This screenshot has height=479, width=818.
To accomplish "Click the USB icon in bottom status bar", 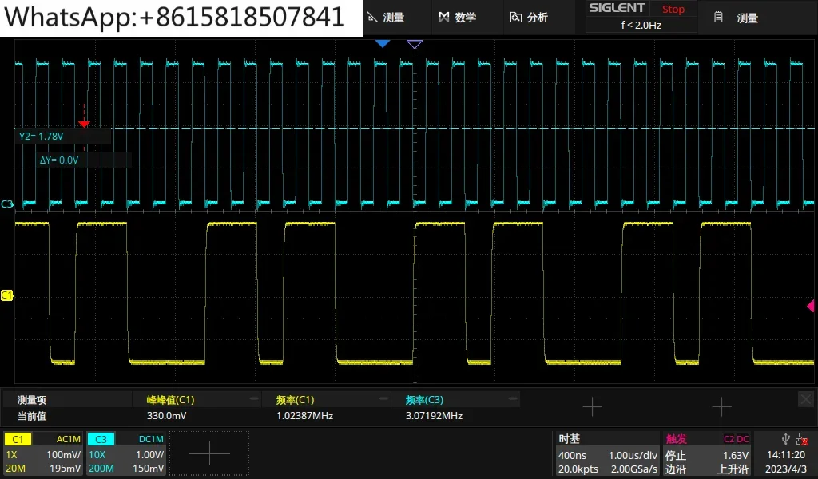I will click(x=785, y=439).
